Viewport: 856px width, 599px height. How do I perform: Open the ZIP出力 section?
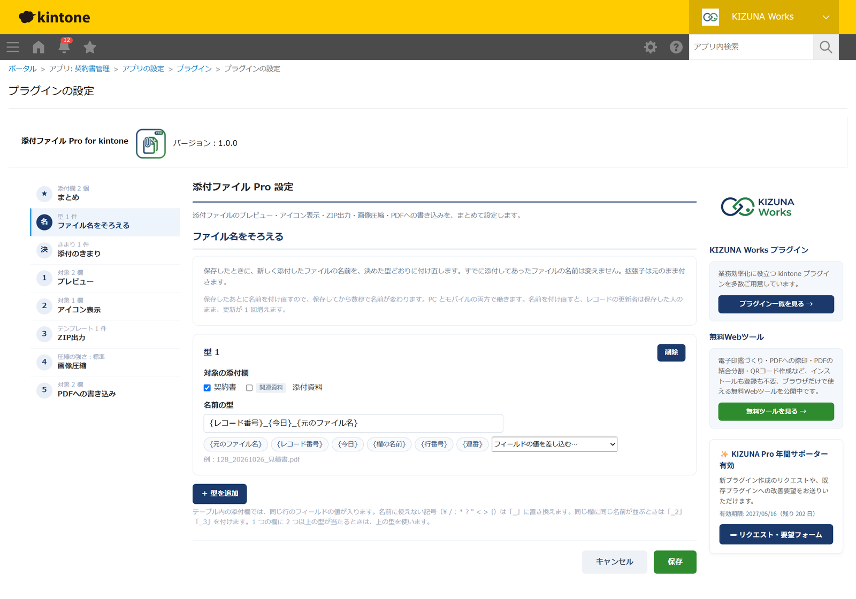[x=105, y=334]
